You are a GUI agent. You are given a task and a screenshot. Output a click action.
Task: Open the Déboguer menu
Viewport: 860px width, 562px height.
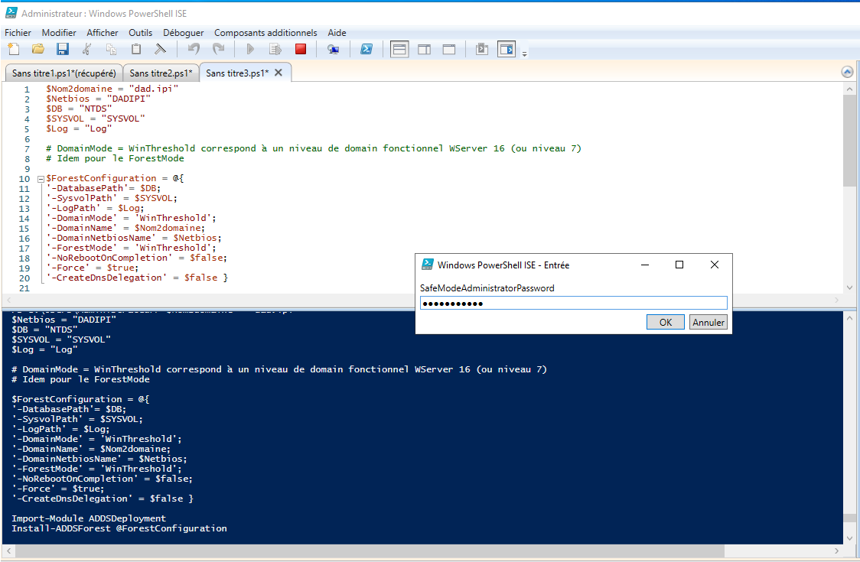pos(183,33)
